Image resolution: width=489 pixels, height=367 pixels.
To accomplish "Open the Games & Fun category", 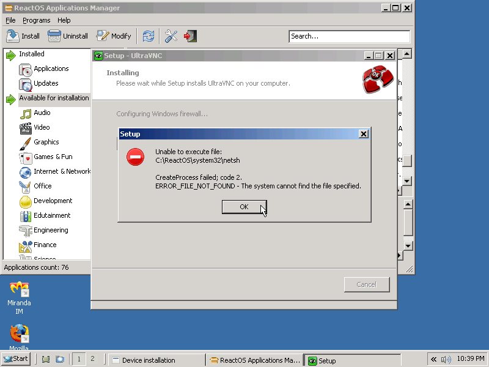I will (53, 157).
